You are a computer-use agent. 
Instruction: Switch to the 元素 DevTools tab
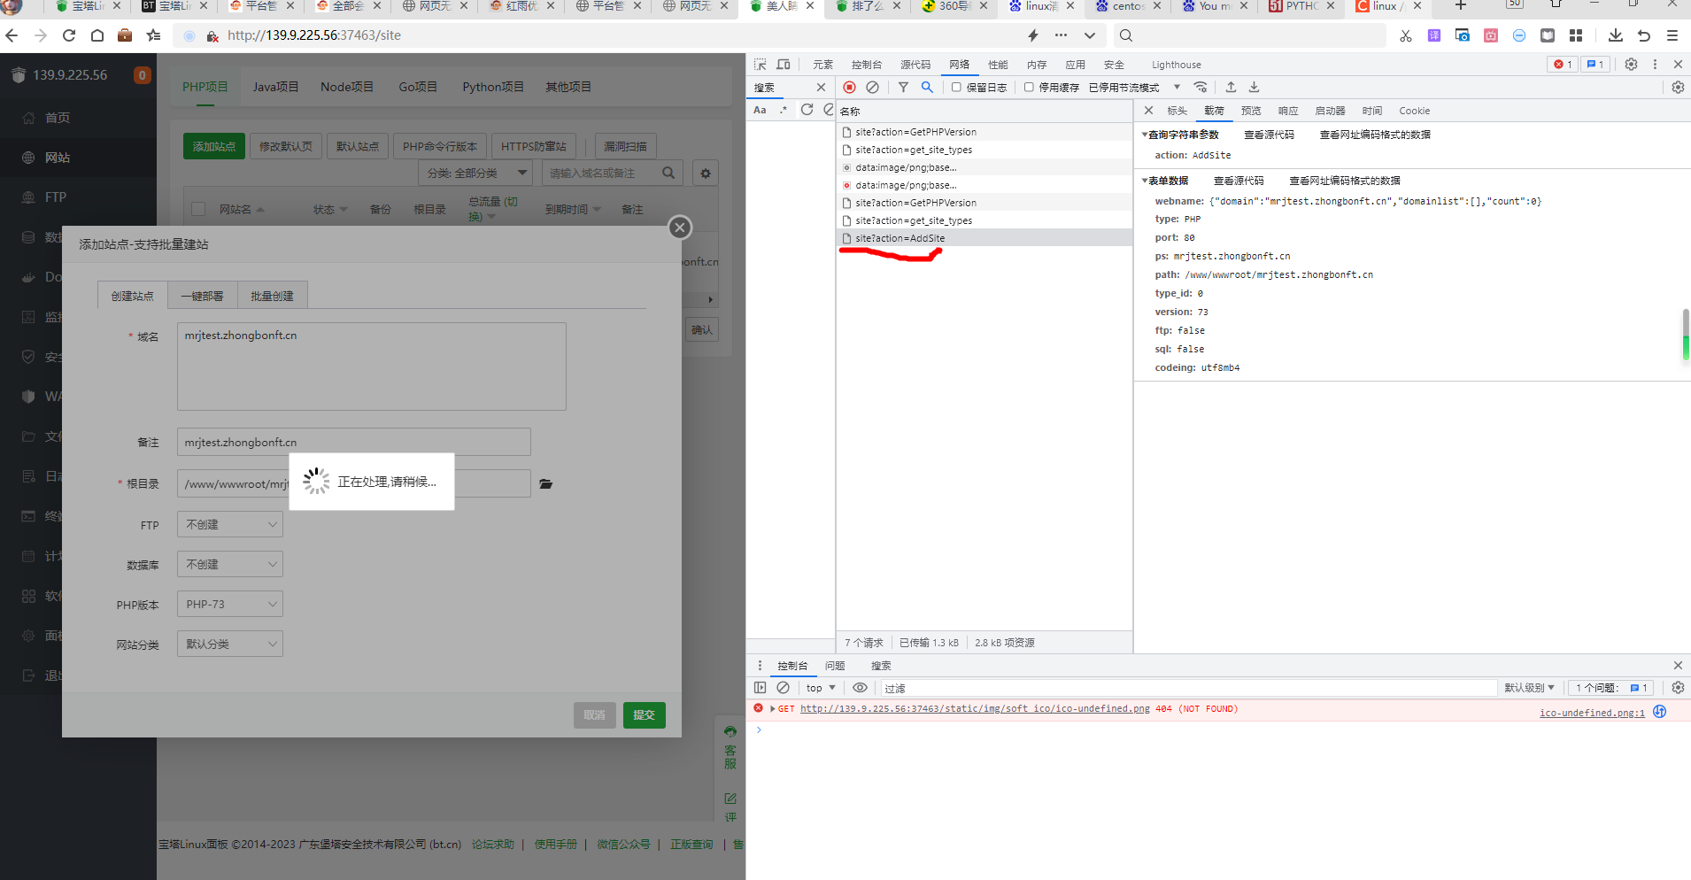tap(823, 65)
